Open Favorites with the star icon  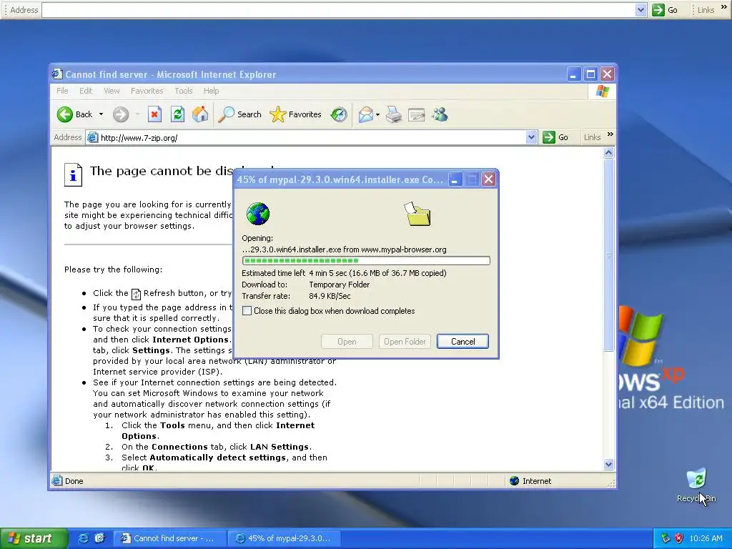(x=295, y=114)
